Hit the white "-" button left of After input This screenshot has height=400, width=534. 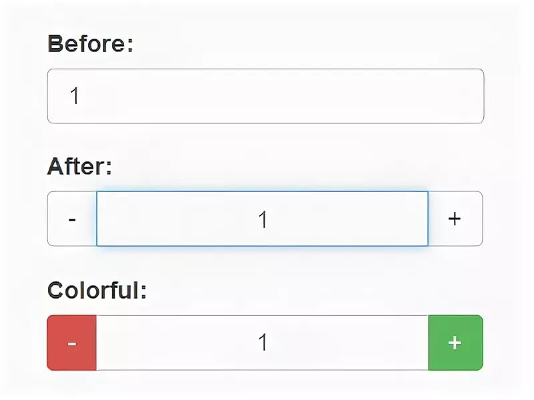[72, 219]
